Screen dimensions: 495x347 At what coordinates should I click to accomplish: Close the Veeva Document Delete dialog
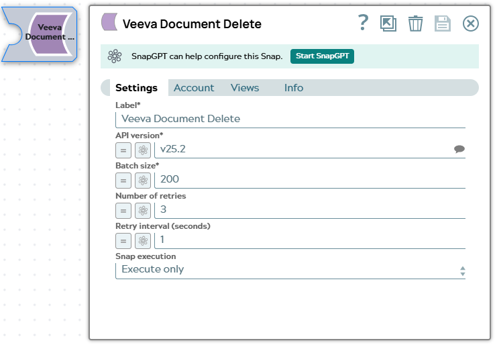coord(471,23)
